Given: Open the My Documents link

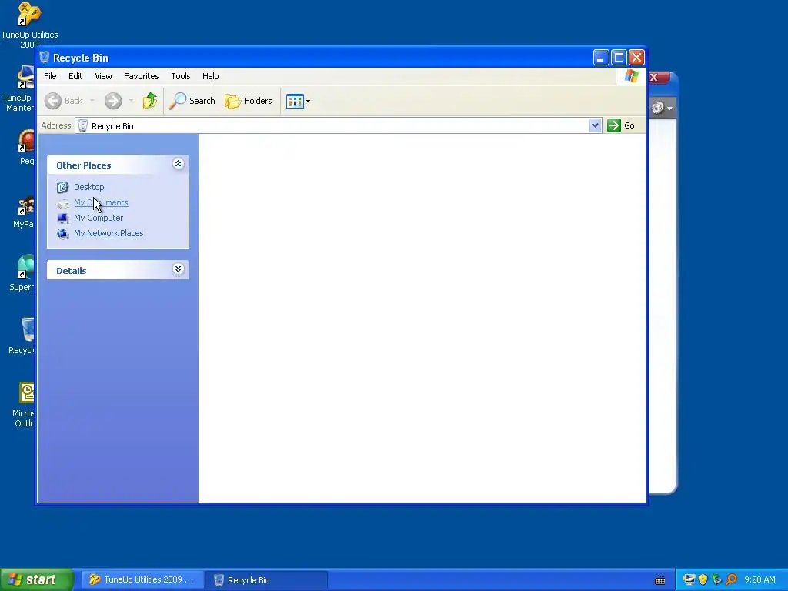Looking at the screenshot, I should (x=101, y=202).
